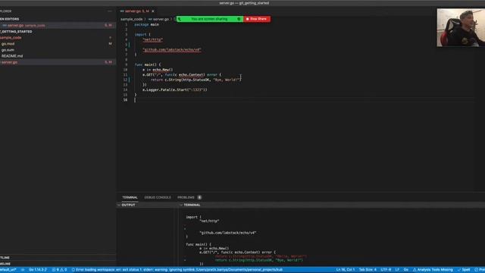Screen dimensions: 485x273
Task: Click the 'Analysis Tools Missing' warning
Action: point(433,270)
